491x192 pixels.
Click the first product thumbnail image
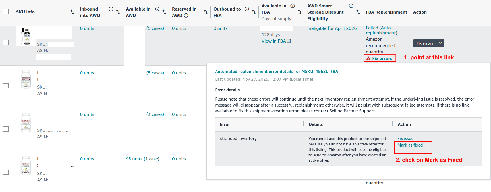coord(26,36)
